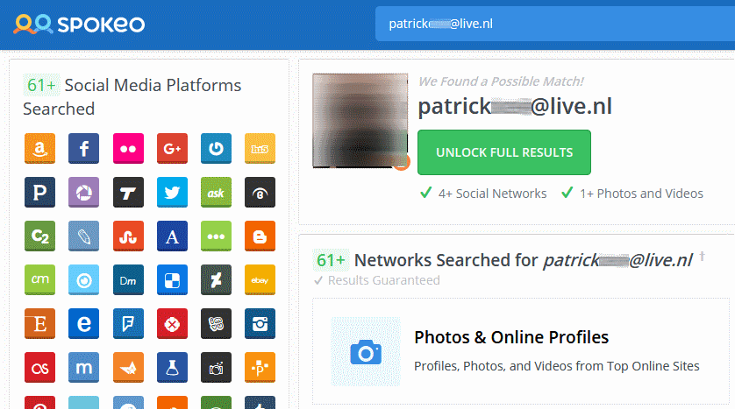Click the large patrick@live.nl email heading
Viewport: 735px width, 409px height.
coord(515,106)
